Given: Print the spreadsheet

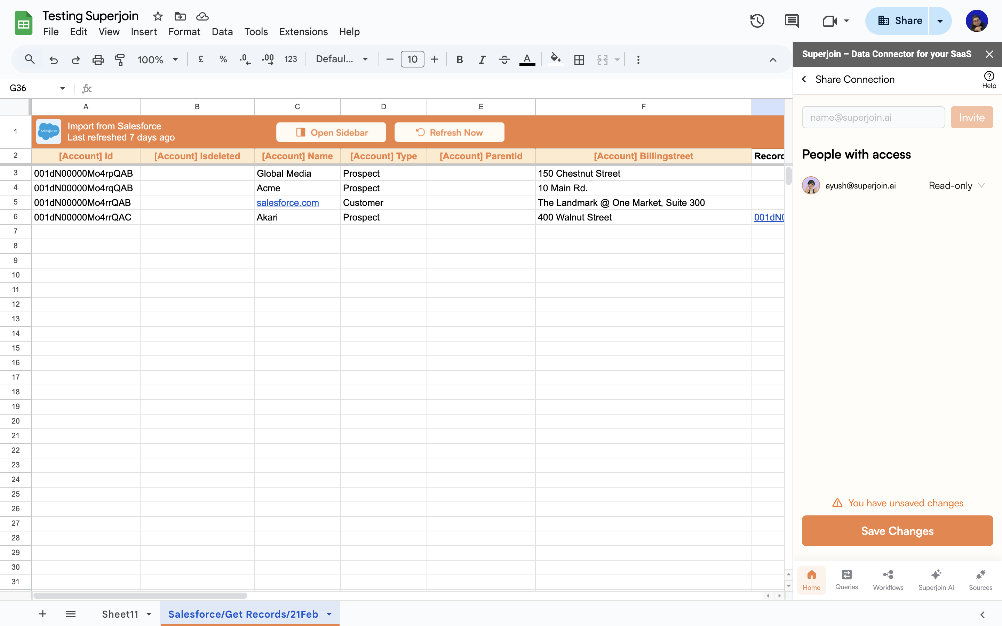Looking at the screenshot, I should [98, 59].
